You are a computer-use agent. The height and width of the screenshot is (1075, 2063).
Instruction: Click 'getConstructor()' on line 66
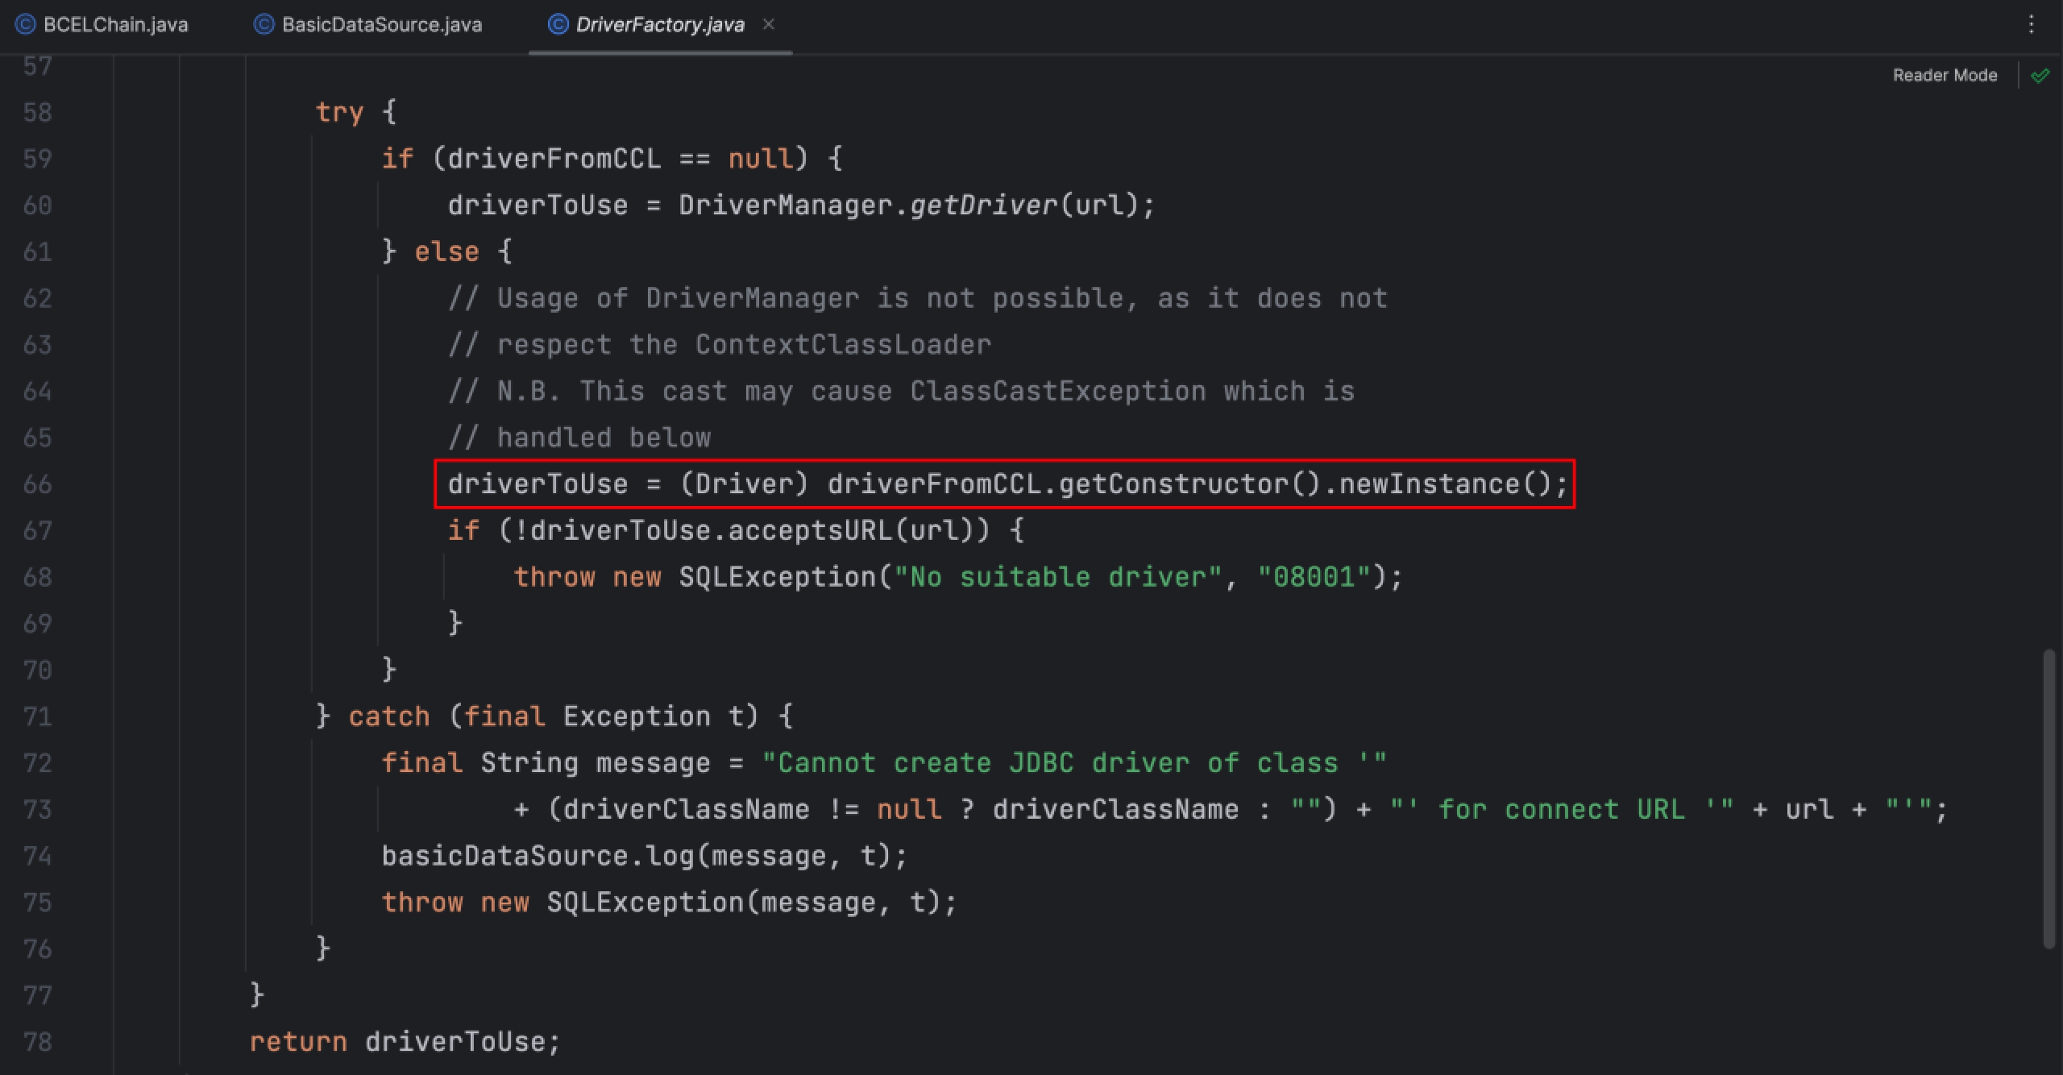(1190, 484)
